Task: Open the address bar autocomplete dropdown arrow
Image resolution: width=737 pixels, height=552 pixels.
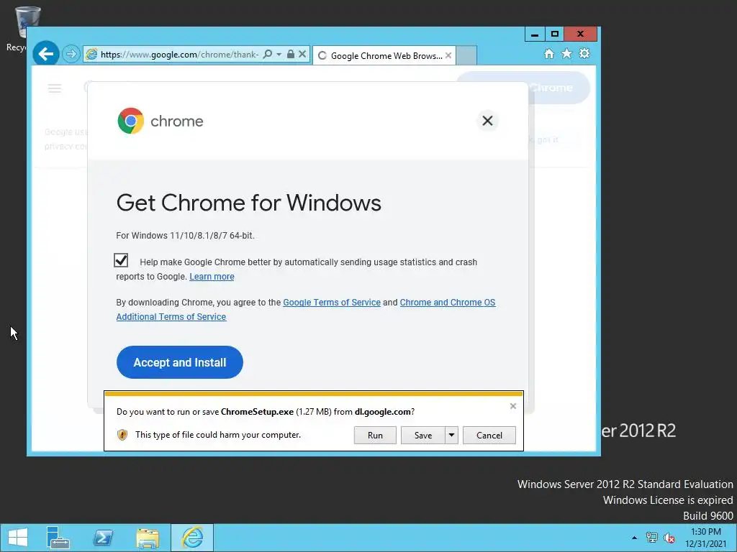Action: [x=279, y=54]
